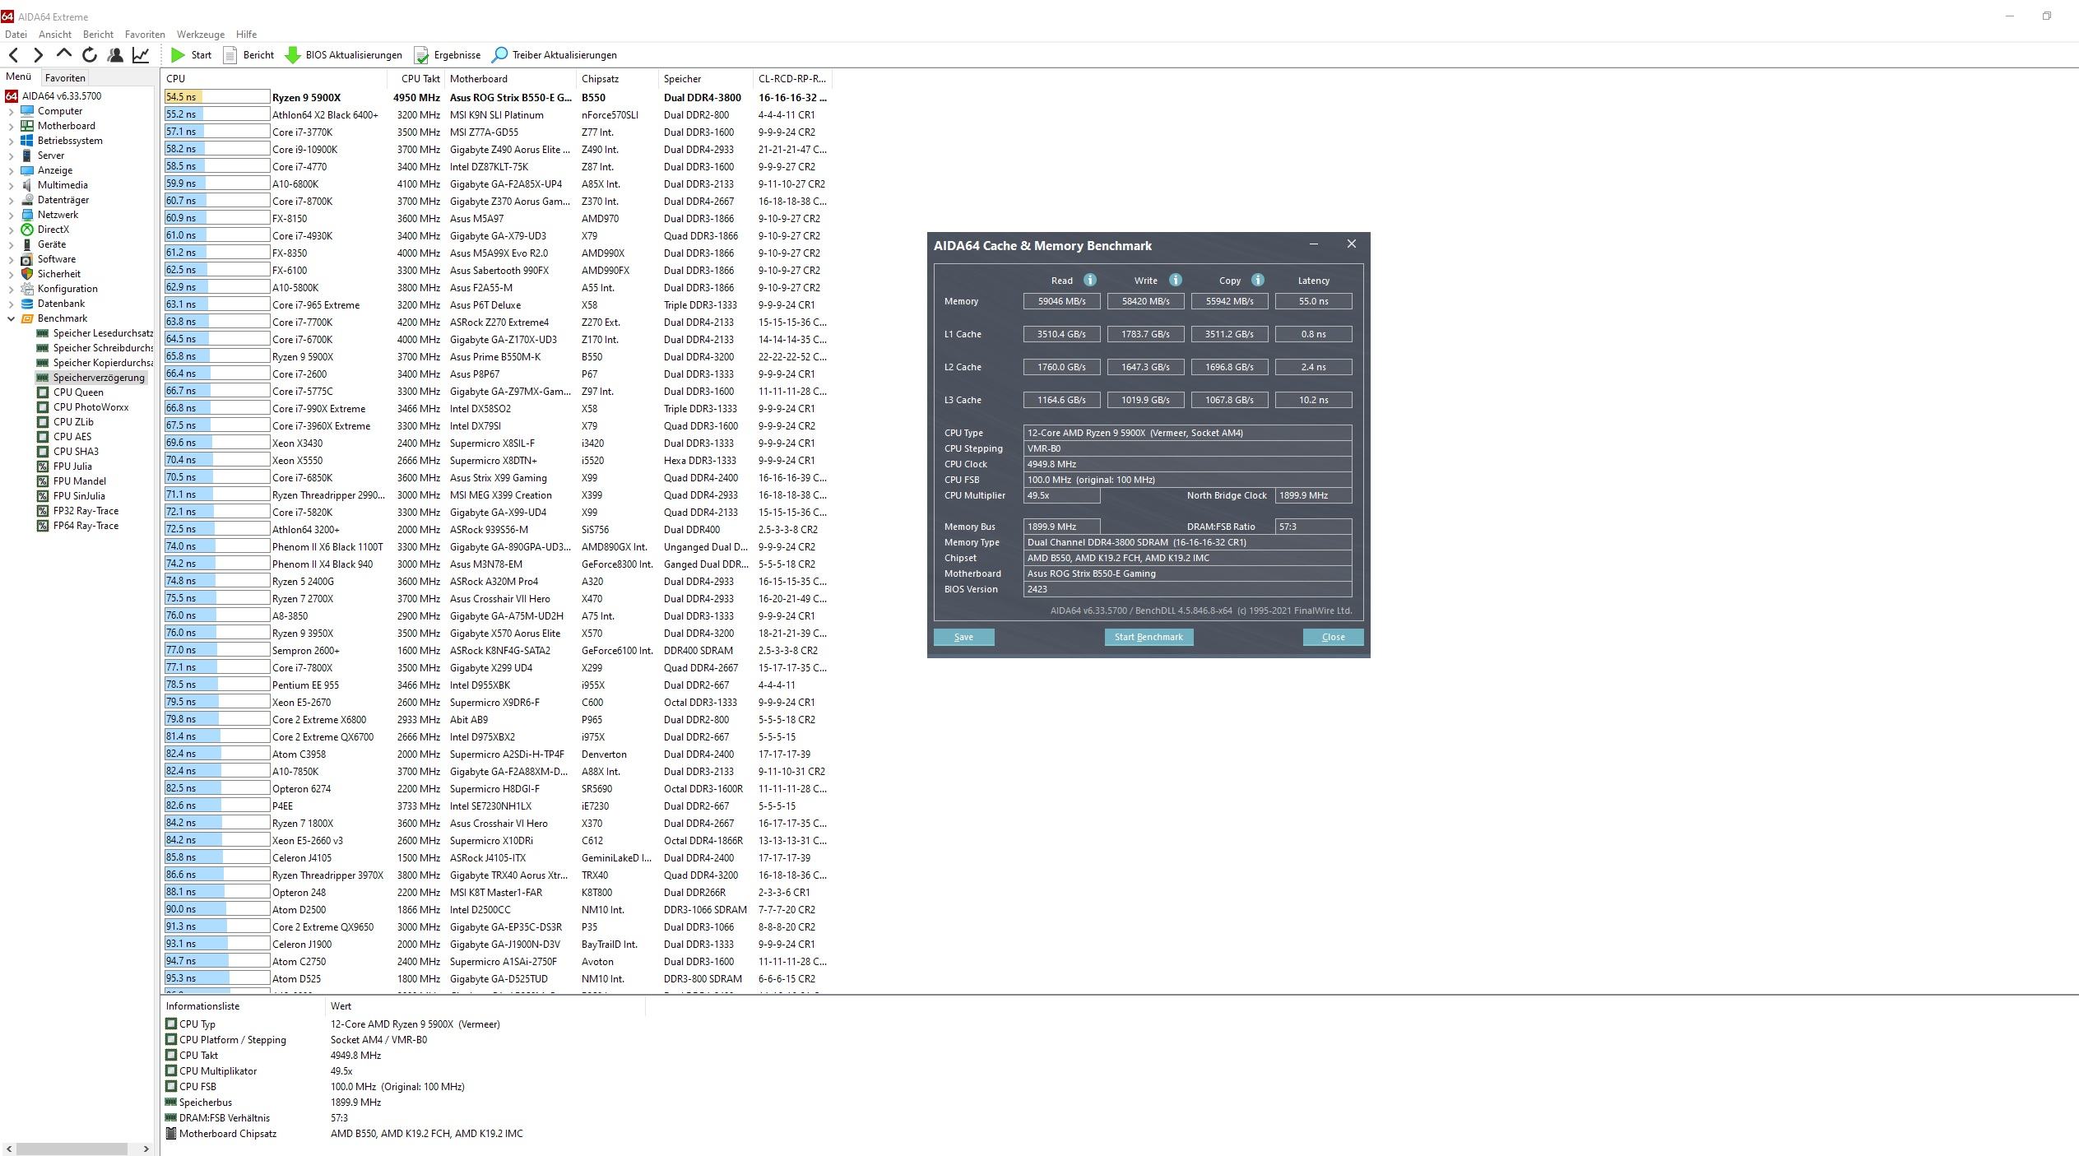Sort by the CPU Takt column header

(420, 79)
